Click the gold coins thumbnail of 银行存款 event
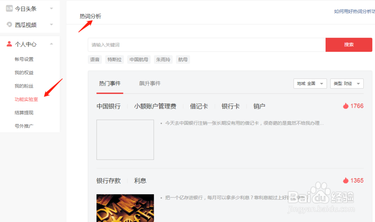375x222 pixels. click(125, 208)
